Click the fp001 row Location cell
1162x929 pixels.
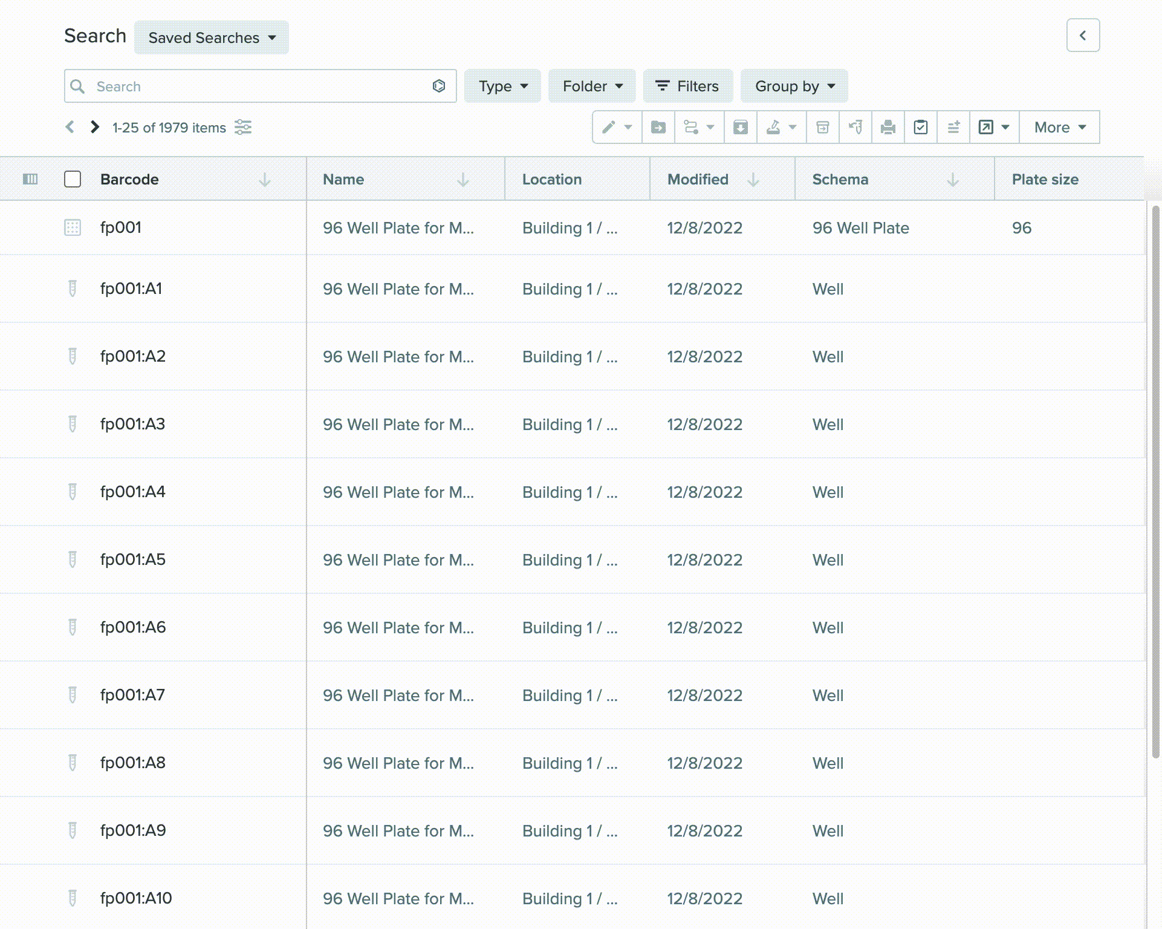point(570,228)
